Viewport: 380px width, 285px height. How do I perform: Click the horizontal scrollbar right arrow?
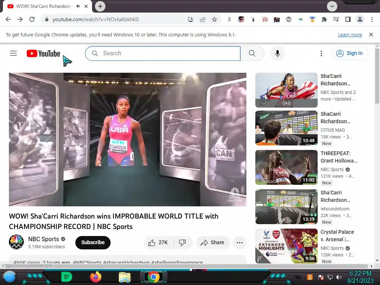click(x=372, y=266)
